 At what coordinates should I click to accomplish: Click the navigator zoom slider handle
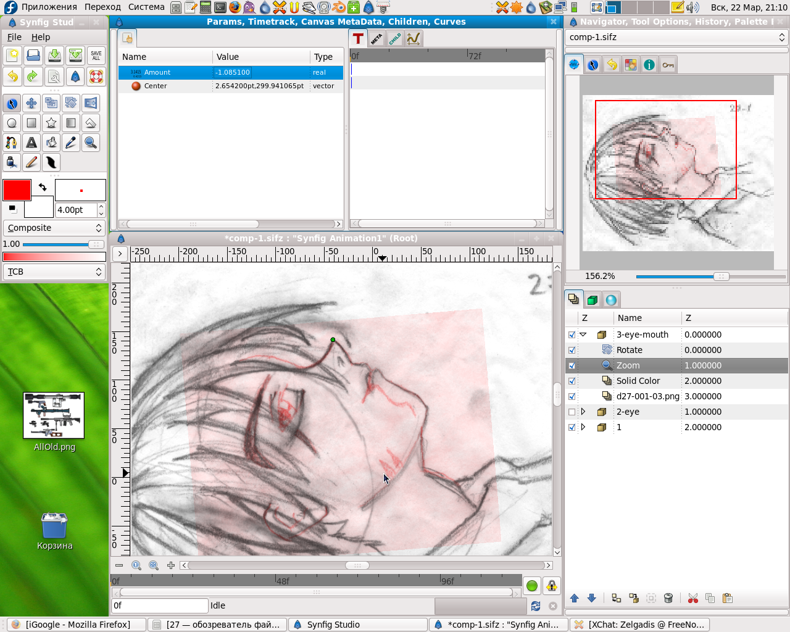point(721,276)
